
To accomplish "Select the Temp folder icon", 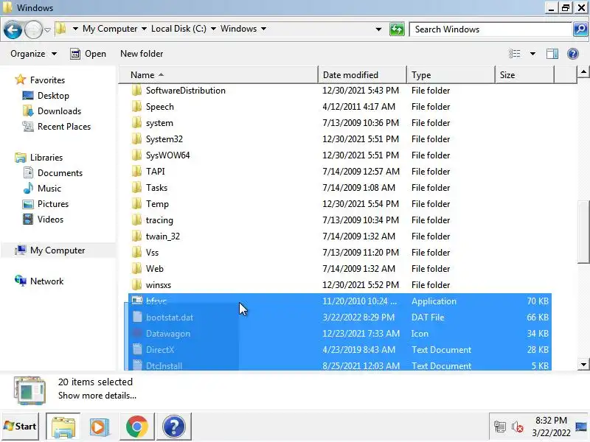I will 136,204.
